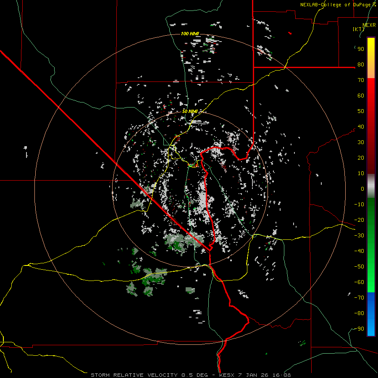Click the -80 value on velocity scale
This screenshot has width=378, height=378.
point(359,313)
